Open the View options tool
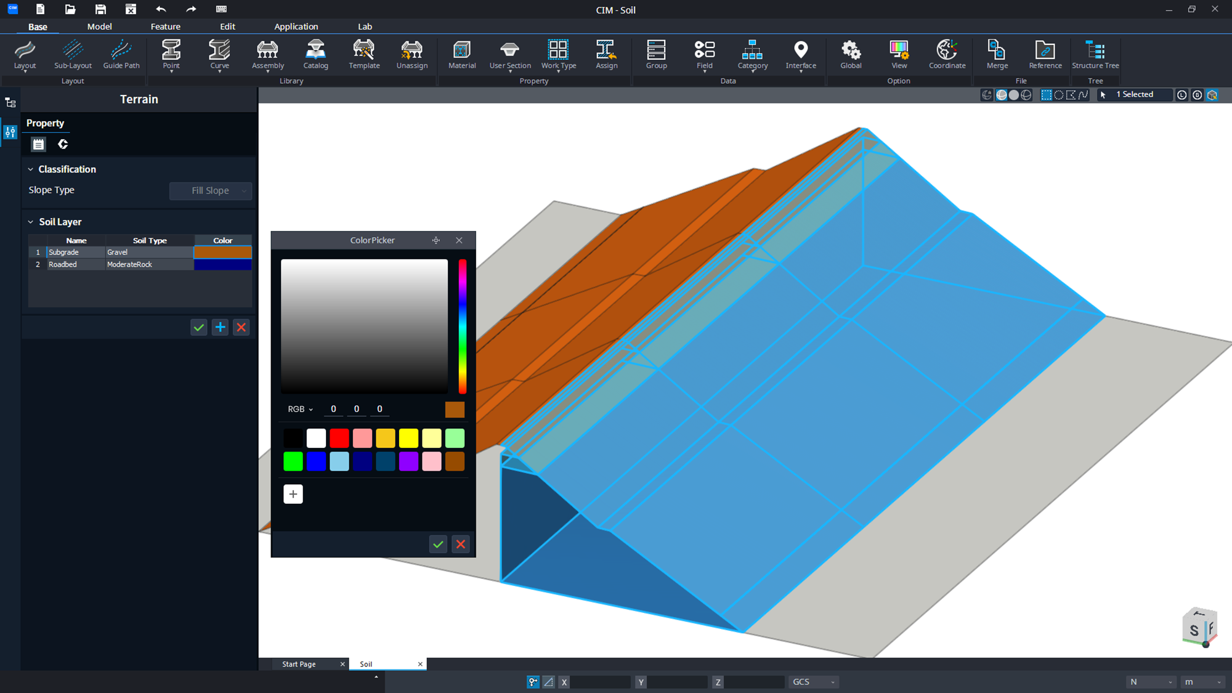1232x693 pixels. [899, 55]
